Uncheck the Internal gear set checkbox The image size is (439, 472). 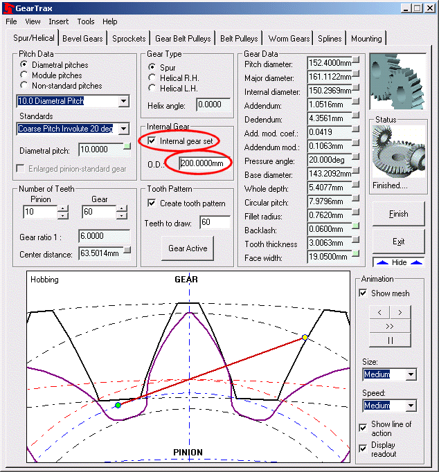click(152, 140)
